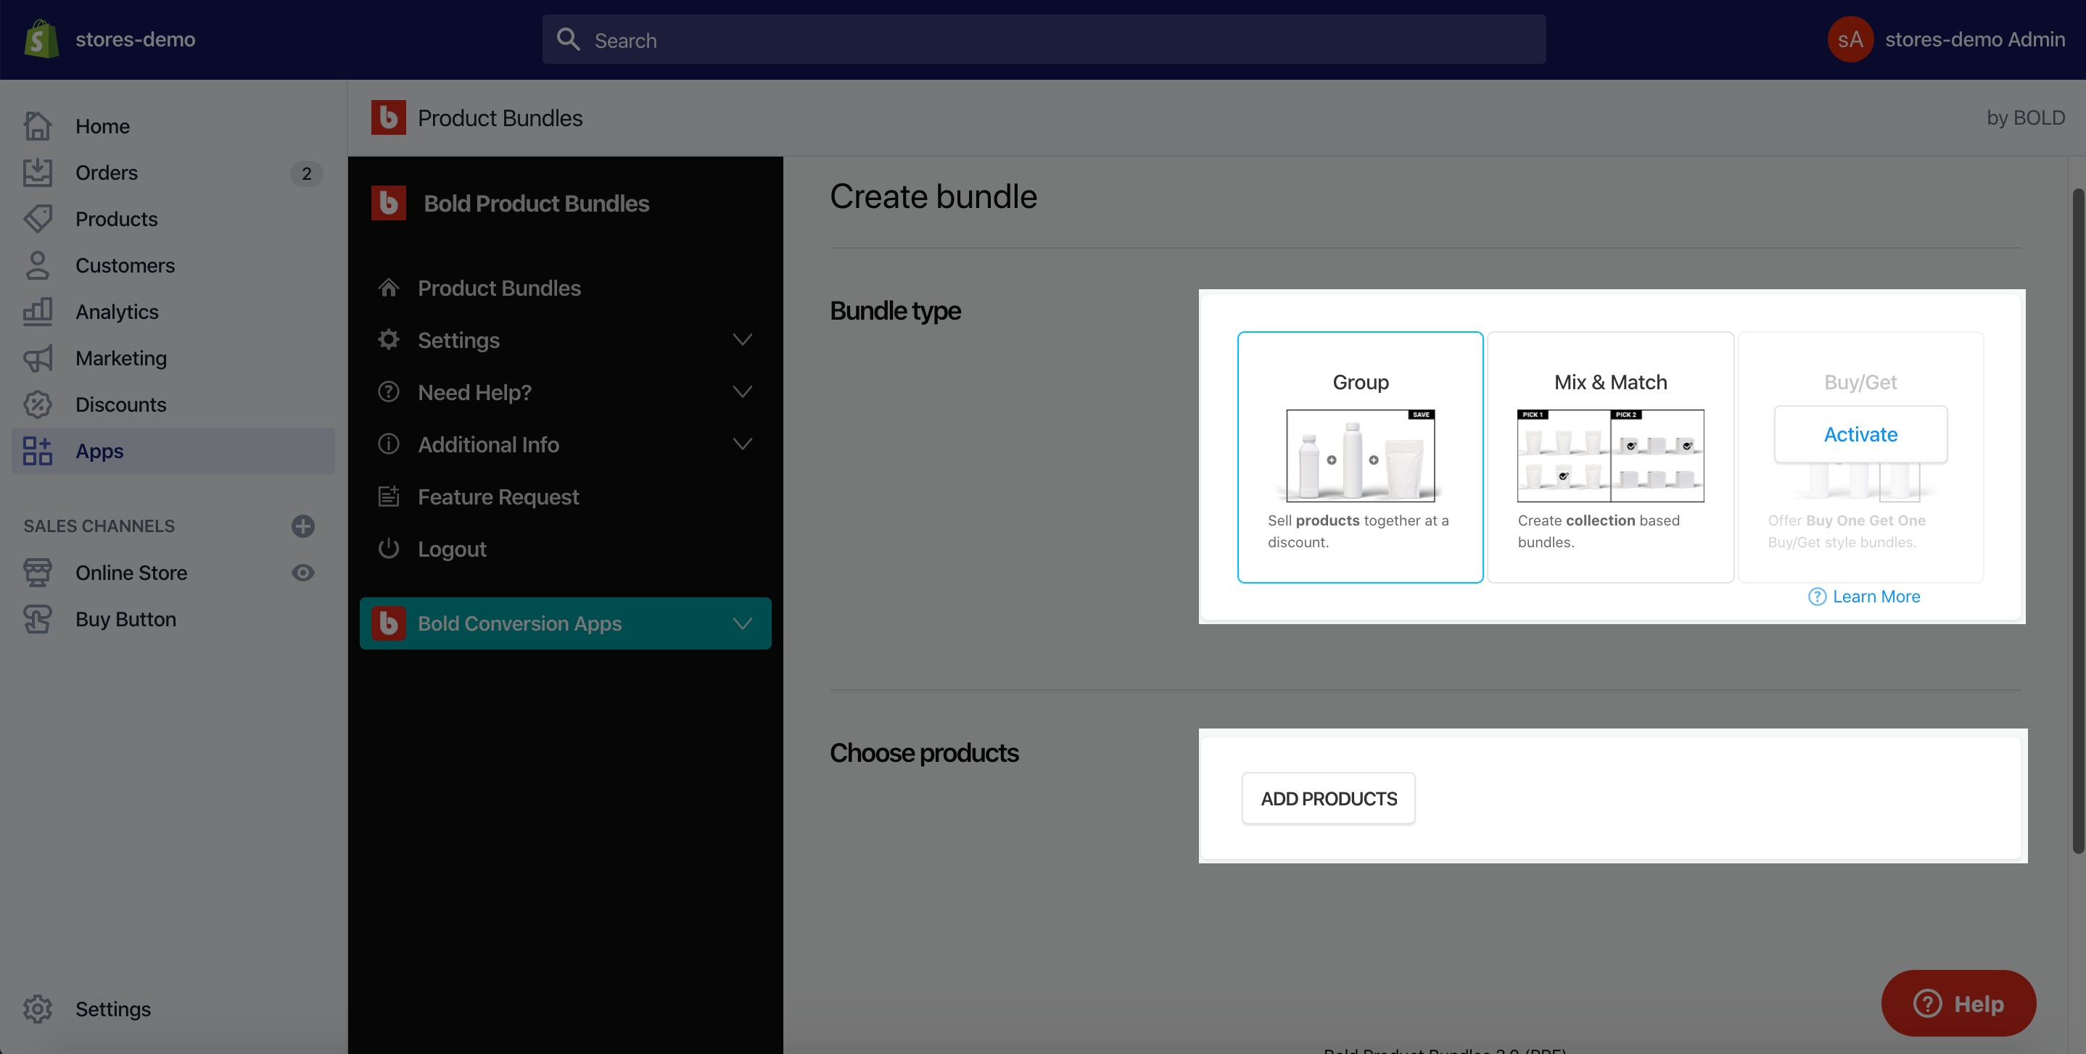Image resolution: width=2086 pixels, height=1054 pixels.
Task: Click the Buy Button icon
Action: click(x=37, y=619)
